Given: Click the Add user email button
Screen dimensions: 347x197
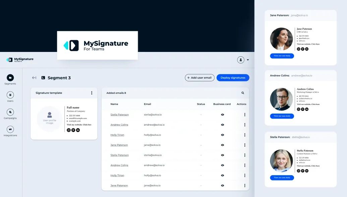Looking at the screenshot, I should tap(199, 78).
